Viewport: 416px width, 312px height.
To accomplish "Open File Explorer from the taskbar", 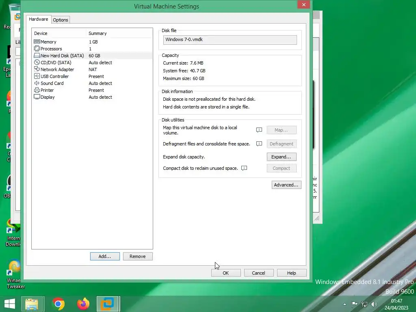I will tap(32, 304).
